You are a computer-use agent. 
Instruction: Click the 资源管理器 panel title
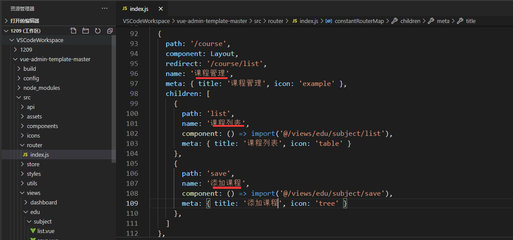[22, 9]
